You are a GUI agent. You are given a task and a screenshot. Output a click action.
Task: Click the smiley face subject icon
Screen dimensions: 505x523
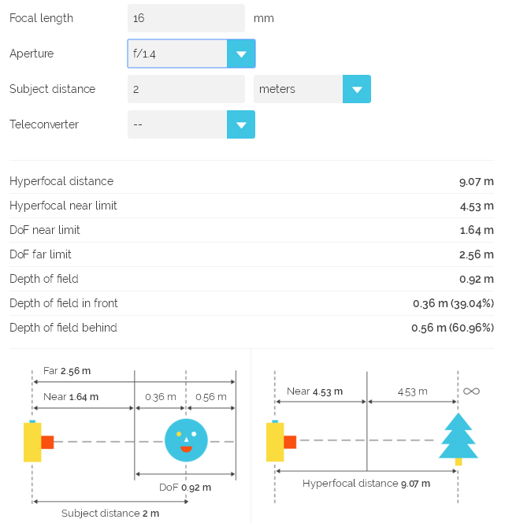tap(186, 440)
